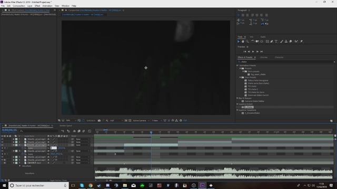Screen dimensions: 337x189
Task: Align paragraph text right
Action: pyautogui.click(x=247, y=15)
